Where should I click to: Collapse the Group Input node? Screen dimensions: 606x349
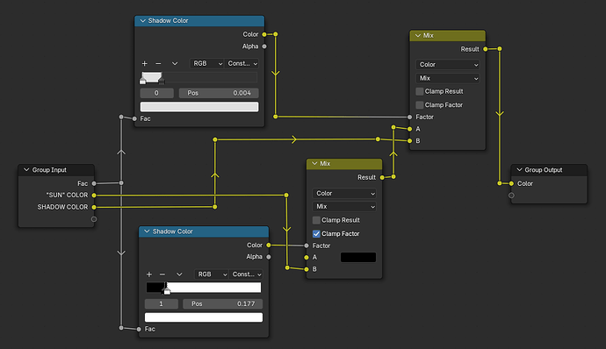[x=26, y=170]
